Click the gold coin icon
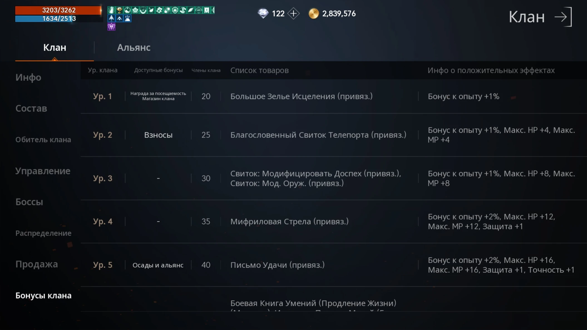This screenshot has width=587, height=330. (314, 13)
